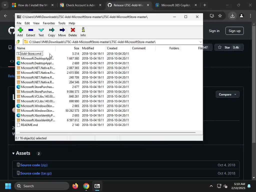Show hidden system tray icons

[x=211, y=186]
